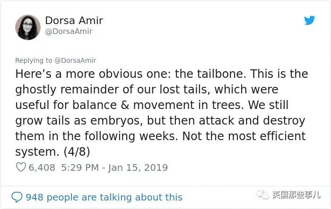Open 948 people are talking about this
The height and width of the screenshot is (209, 331).
104,197
